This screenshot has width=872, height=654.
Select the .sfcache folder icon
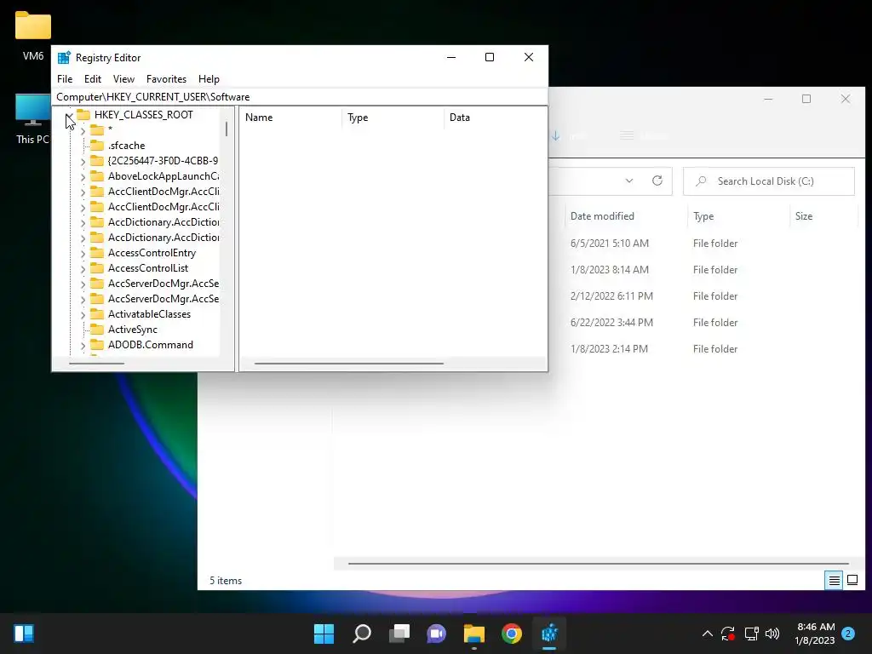coord(97,145)
